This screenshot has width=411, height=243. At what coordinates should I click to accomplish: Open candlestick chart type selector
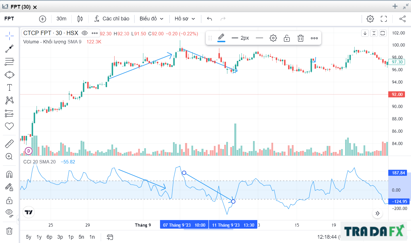(80, 19)
